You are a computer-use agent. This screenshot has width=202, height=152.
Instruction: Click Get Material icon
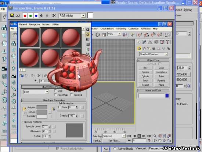22,76
